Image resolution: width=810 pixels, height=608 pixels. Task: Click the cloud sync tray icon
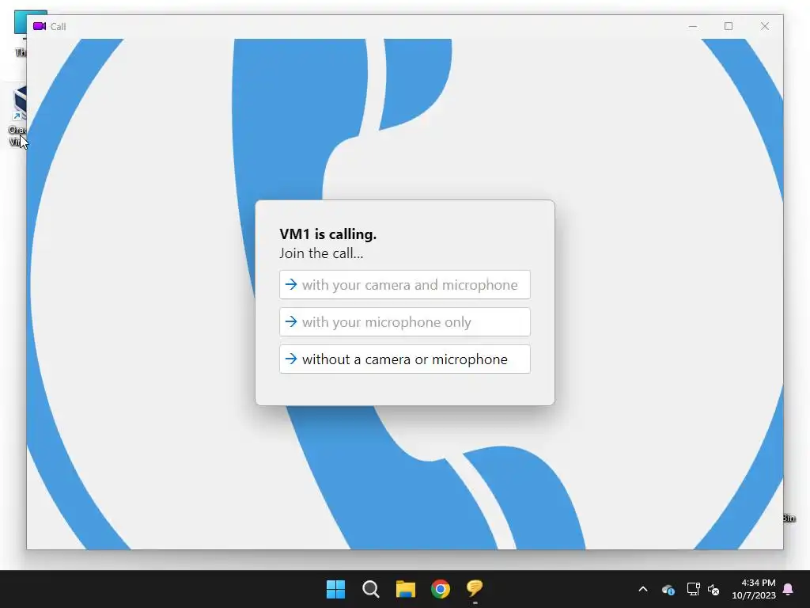coord(668,589)
